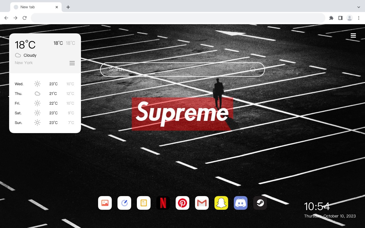This screenshot has height=228, width=365.
Task: Click the 10:54 clock display
Action: (317, 206)
